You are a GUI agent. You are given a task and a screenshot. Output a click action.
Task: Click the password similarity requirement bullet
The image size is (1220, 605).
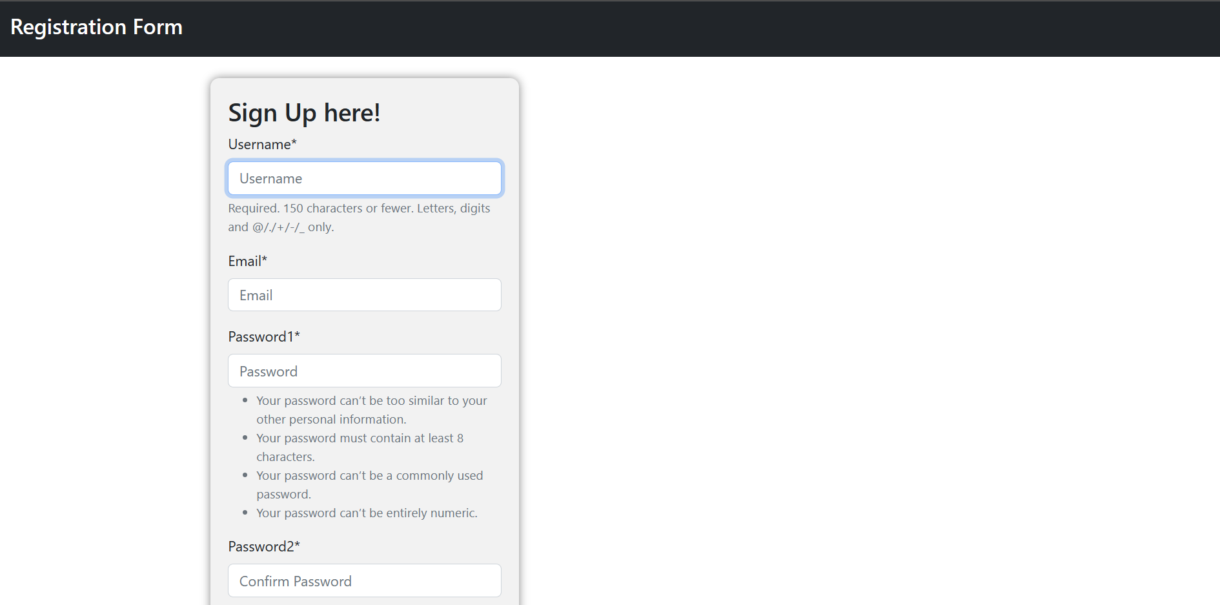[372, 409]
